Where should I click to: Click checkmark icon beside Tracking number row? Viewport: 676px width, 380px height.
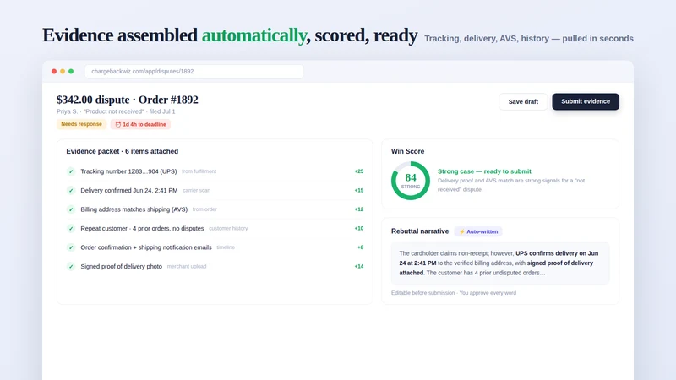click(x=71, y=171)
